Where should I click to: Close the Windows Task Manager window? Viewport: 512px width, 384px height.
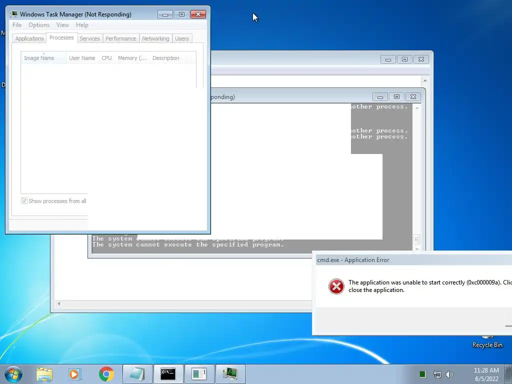pos(198,14)
